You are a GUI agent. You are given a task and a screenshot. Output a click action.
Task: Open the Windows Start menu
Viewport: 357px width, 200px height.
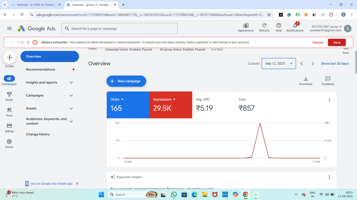click(101, 194)
